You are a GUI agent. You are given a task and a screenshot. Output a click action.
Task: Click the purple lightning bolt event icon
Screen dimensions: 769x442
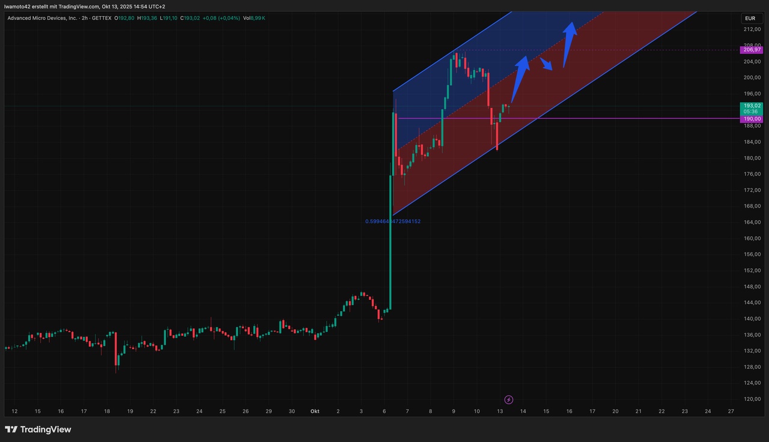pyautogui.click(x=509, y=399)
